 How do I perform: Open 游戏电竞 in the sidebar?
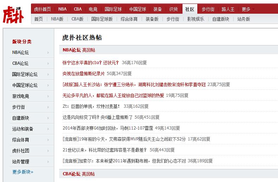click(20, 96)
